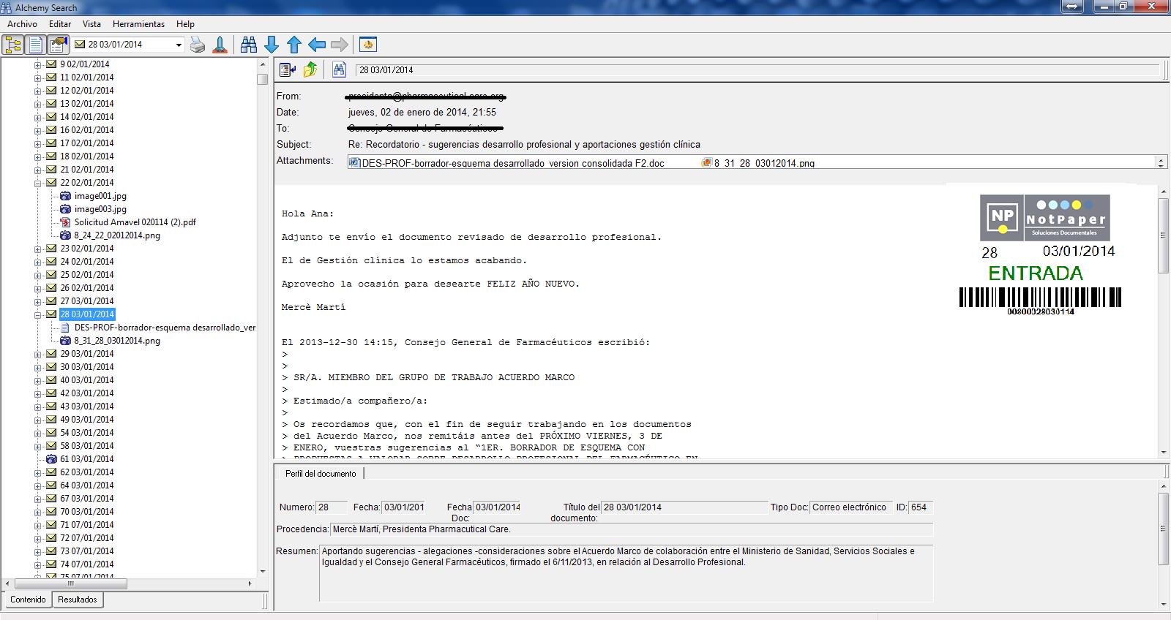The height and width of the screenshot is (620, 1171).
Task: Click the blue left arrow back icon
Action: click(317, 45)
